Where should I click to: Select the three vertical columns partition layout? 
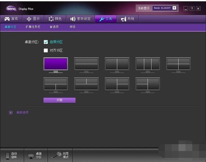click(148, 65)
